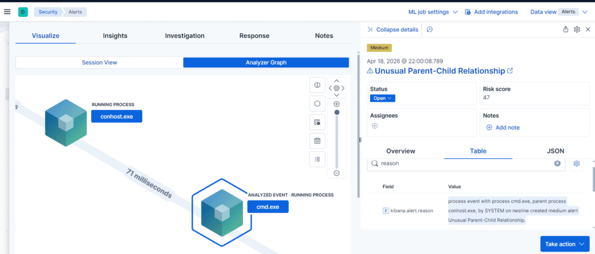Pan the graph right

pyautogui.click(x=343, y=88)
